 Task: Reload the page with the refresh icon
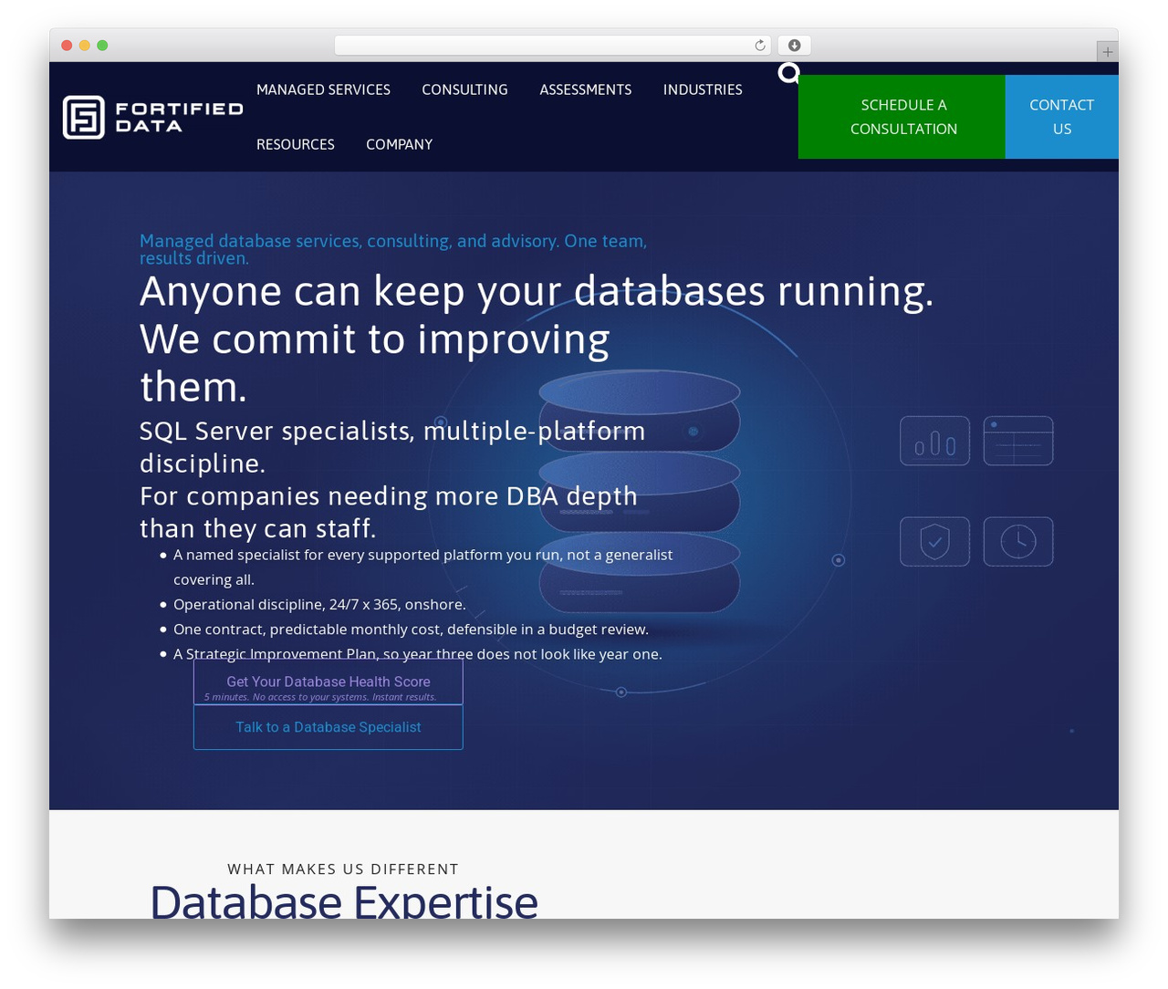pyautogui.click(x=760, y=46)
